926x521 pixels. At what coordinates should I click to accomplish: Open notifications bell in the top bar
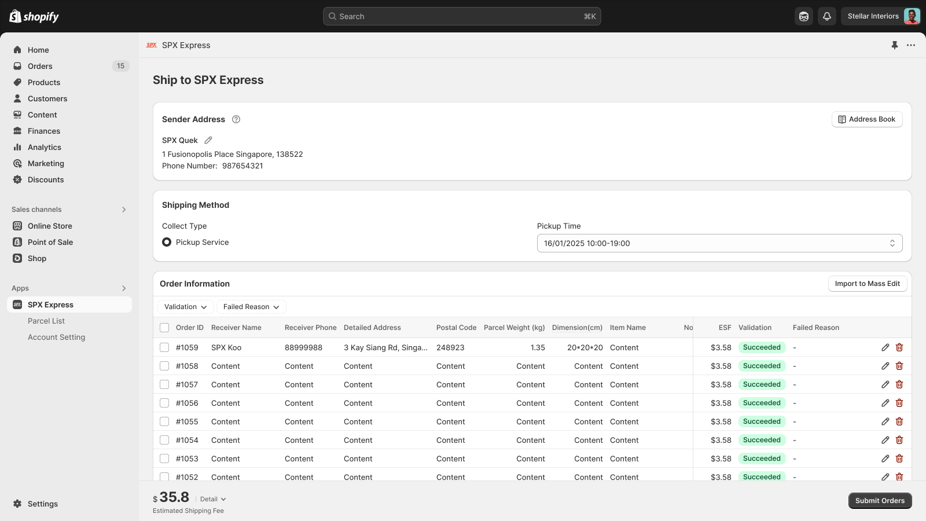[x=826, y=16]
